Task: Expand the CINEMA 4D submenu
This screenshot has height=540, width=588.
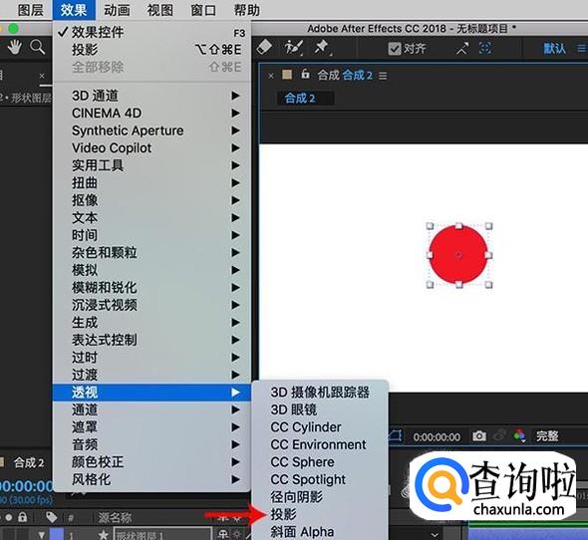Action: pyautogui.click(x=151, y=113)
